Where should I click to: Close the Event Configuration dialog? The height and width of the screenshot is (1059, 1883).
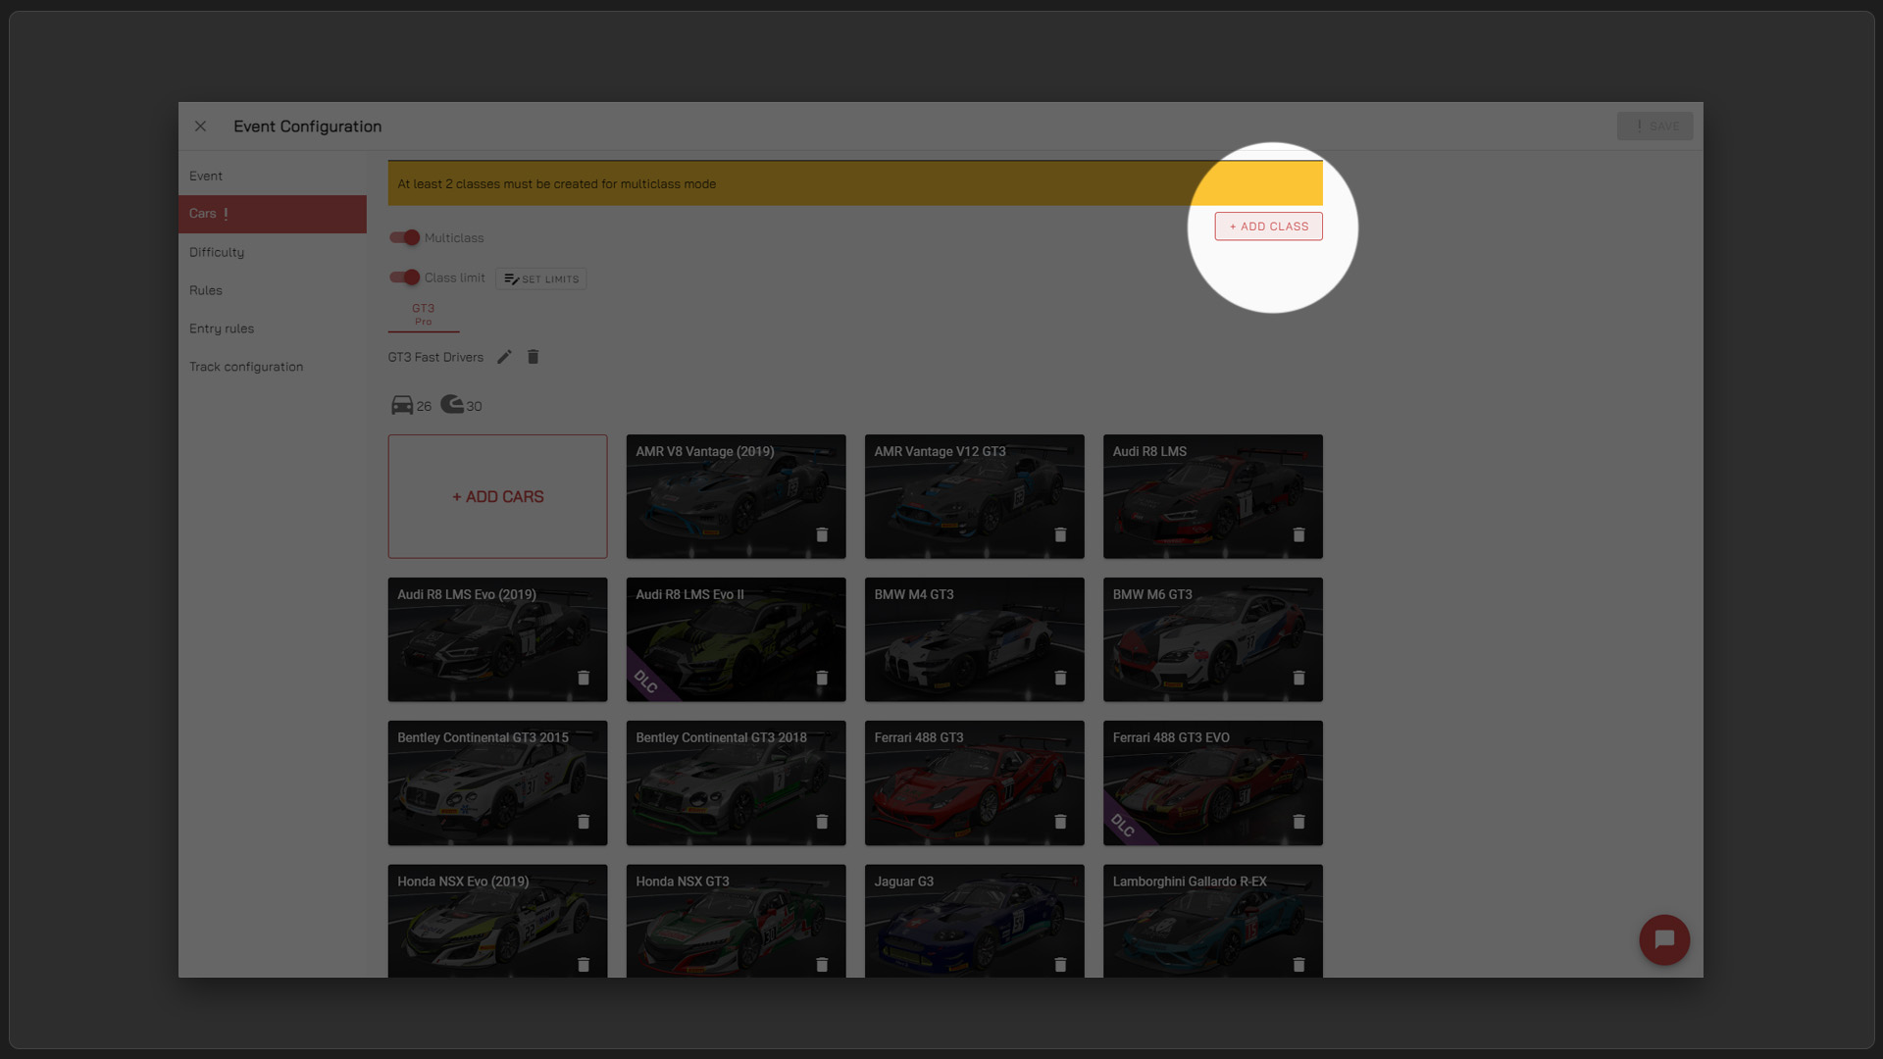200,126
